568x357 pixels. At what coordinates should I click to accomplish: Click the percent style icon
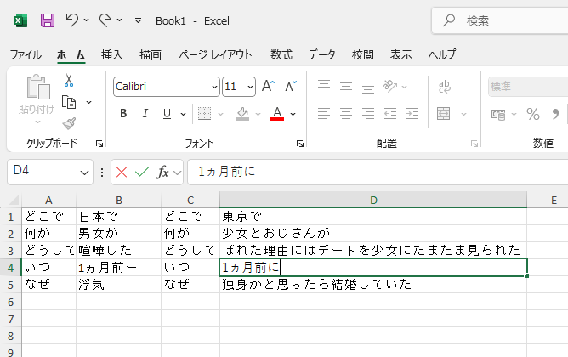coord(533,114)
